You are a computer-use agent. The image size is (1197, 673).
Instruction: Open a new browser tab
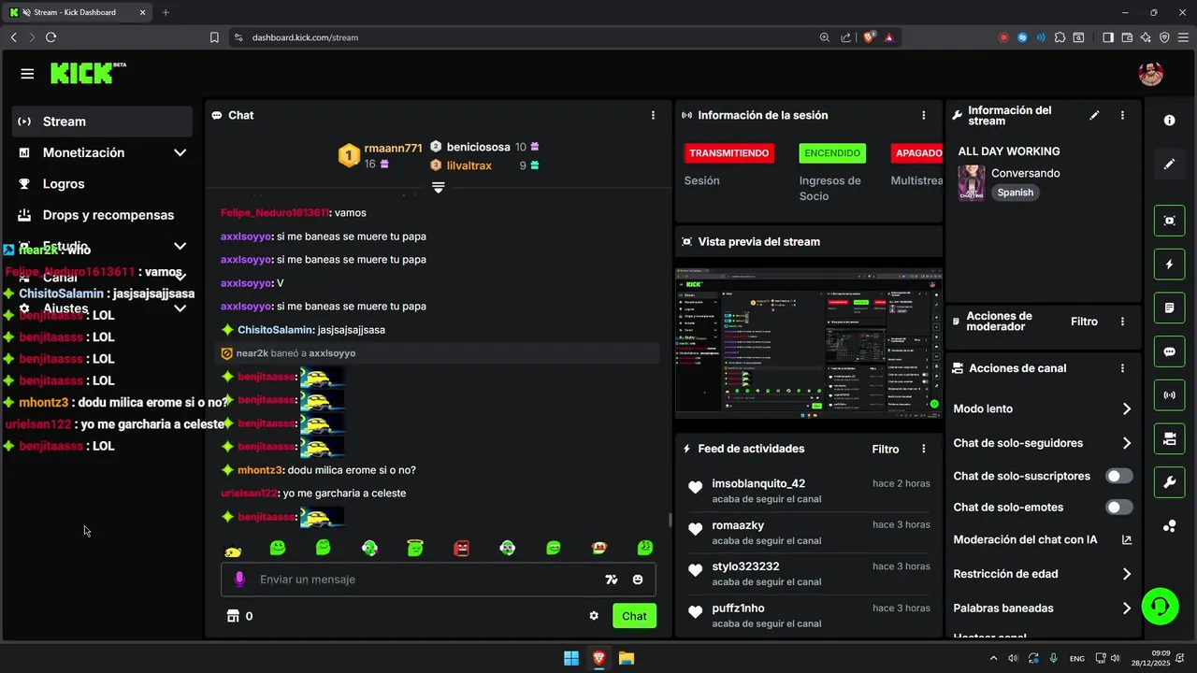166,12
